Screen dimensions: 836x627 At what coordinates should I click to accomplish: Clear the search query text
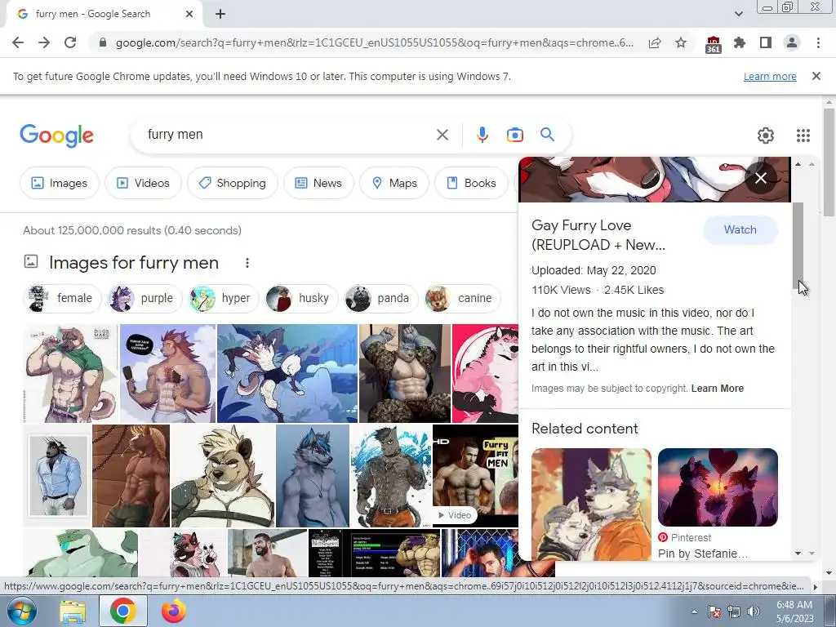click(442, 135)
